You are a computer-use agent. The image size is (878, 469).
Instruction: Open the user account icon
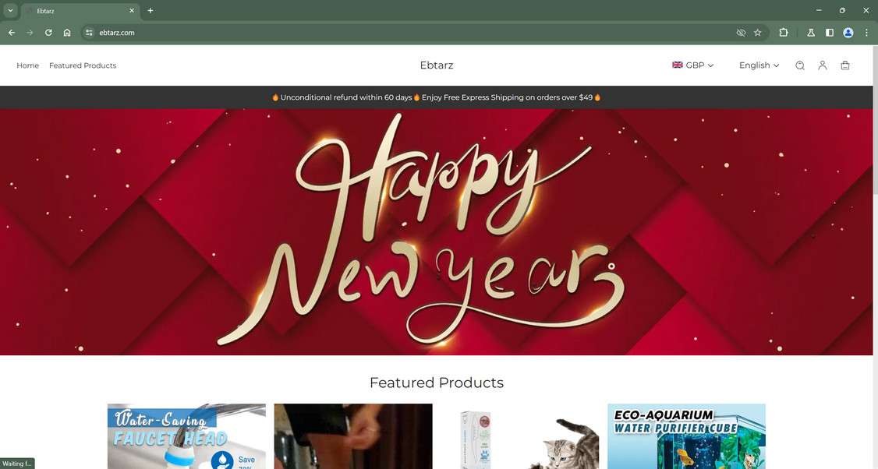pyautogui.click(x=823, y=65)
